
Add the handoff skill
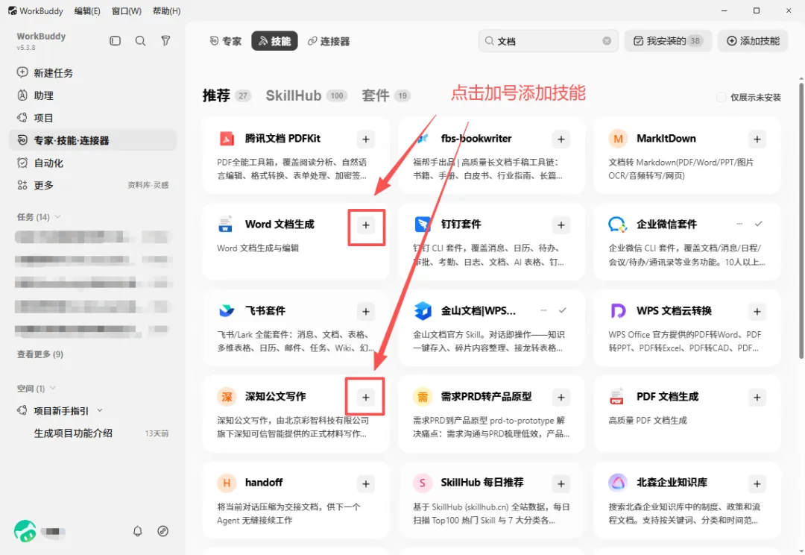[x=365, y=483]
